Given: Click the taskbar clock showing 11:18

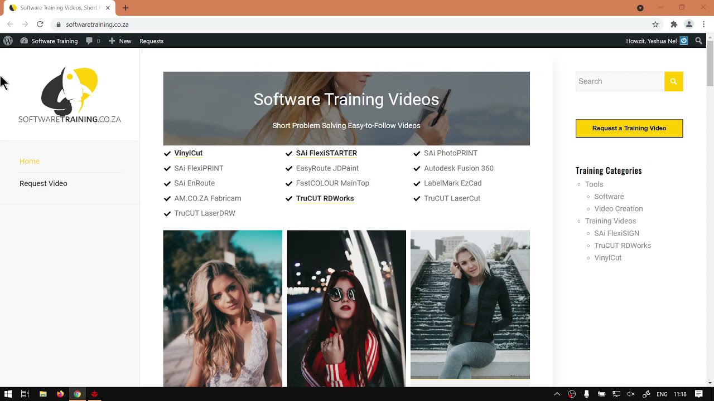Looking at the screenshot, I should (680, 394).
